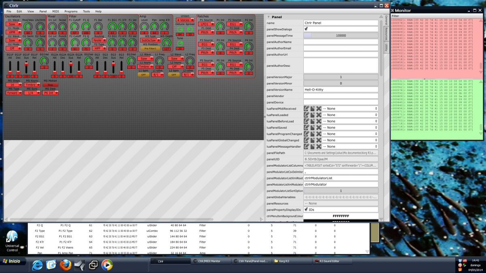The height and width of the screenshot is (273, 486).
Task: Click the X icon in the luaPanelSaved row
Action: [319, 127]
